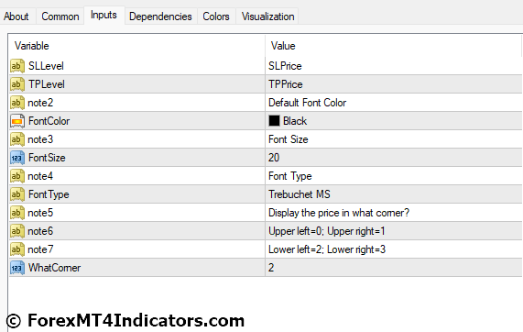Click 'Upper left=0; Upper right=1' value
The image size is (523, 332).
coord(327,231)
